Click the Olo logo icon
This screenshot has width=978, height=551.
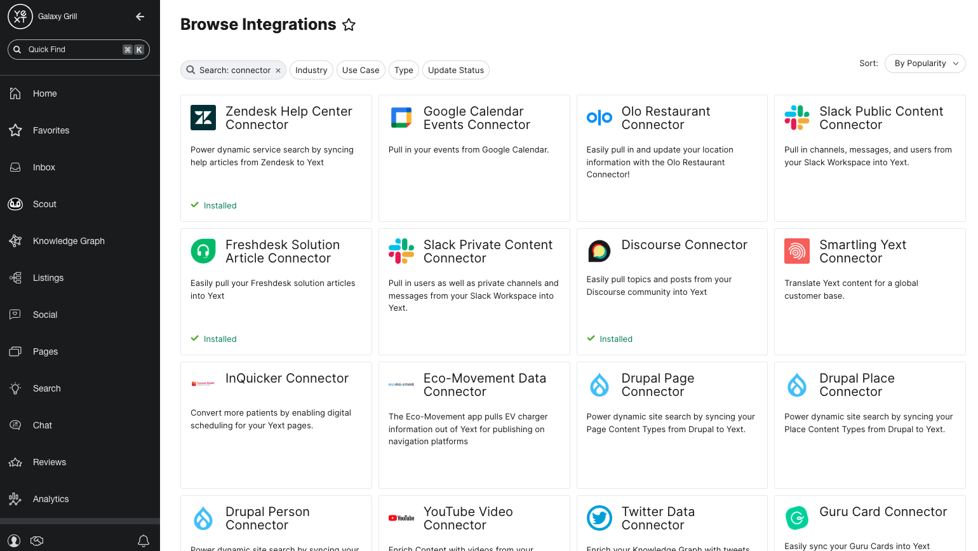tap(600, 118)
